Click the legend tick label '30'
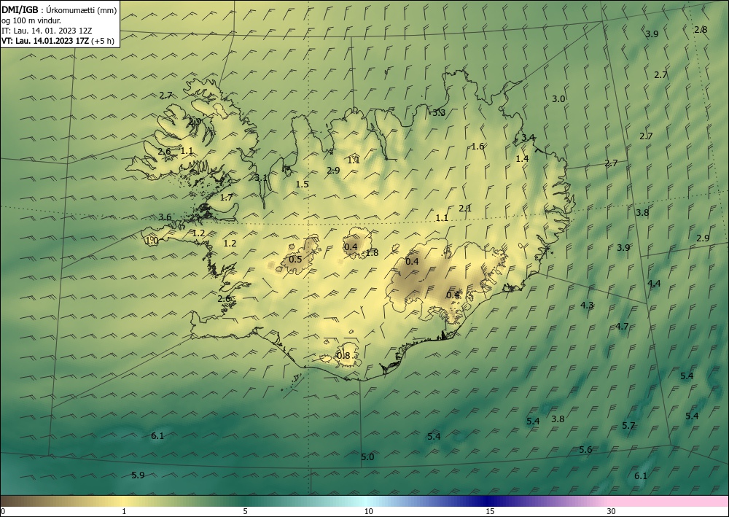 point(612,511)
